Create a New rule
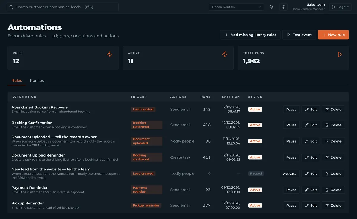This screenshot has height=219, width=357. pos(333,35)
